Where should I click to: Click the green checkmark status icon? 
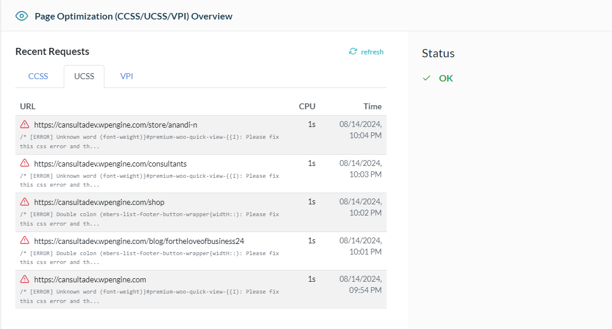point(427,78)
